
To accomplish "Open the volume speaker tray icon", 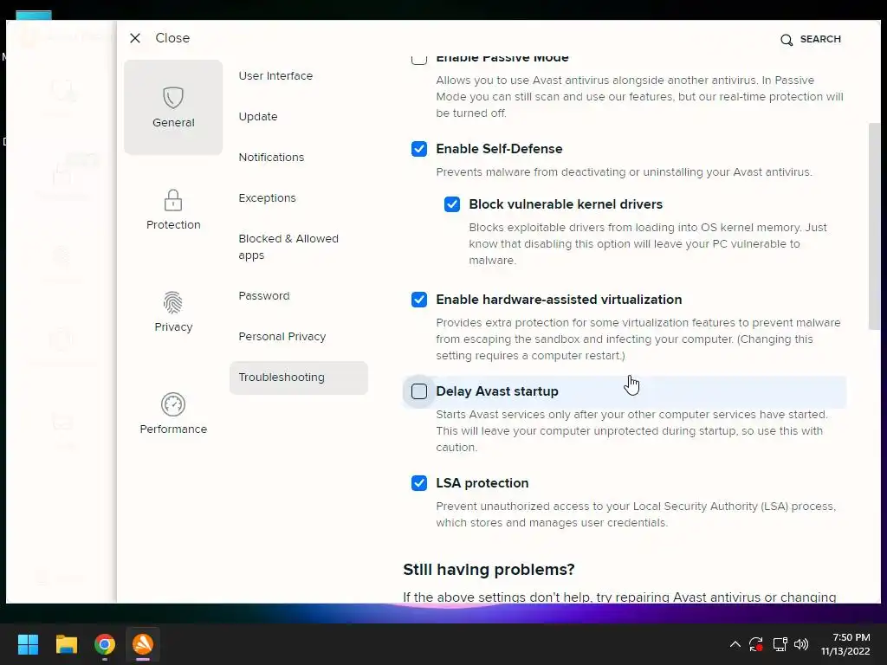I will [x=801, y=644].
